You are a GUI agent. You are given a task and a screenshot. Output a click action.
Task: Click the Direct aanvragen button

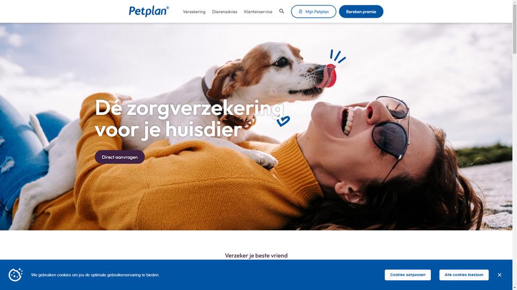tap(120, 157)
